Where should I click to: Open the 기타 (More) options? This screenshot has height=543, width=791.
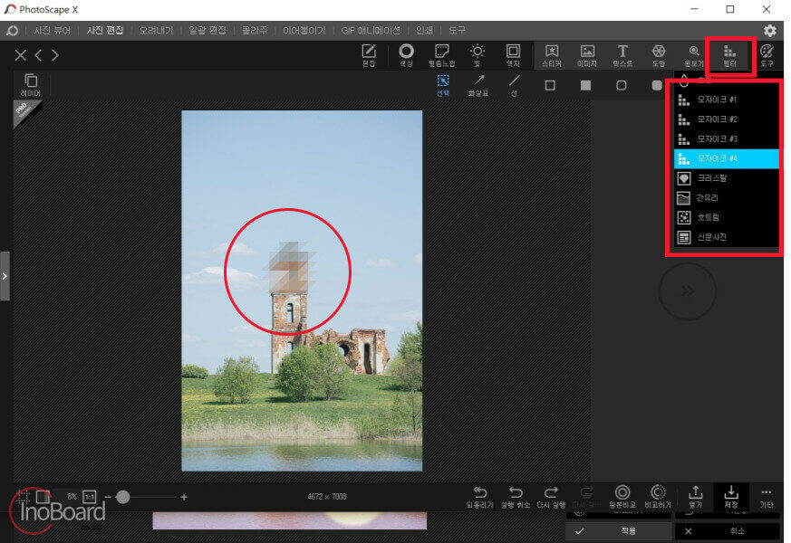[x=767, y=497]
